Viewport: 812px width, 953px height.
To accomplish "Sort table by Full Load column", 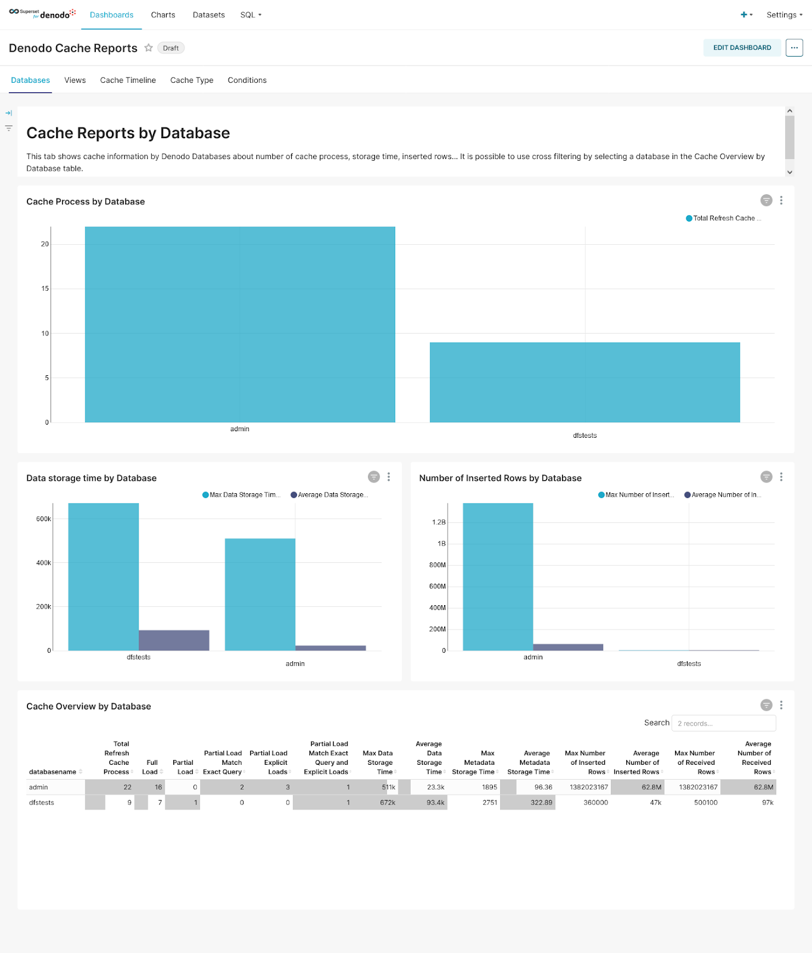I will 152,767.
